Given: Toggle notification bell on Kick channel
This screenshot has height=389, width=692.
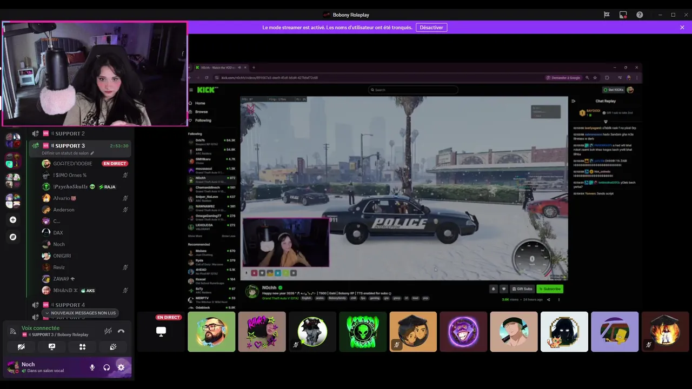Looking at the screenshot, I should point(494,289).
